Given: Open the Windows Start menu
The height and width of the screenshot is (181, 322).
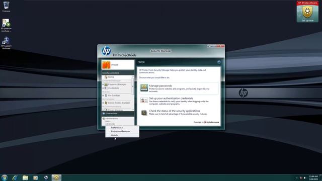Looking at the screenshot, I should pos(4,177).
